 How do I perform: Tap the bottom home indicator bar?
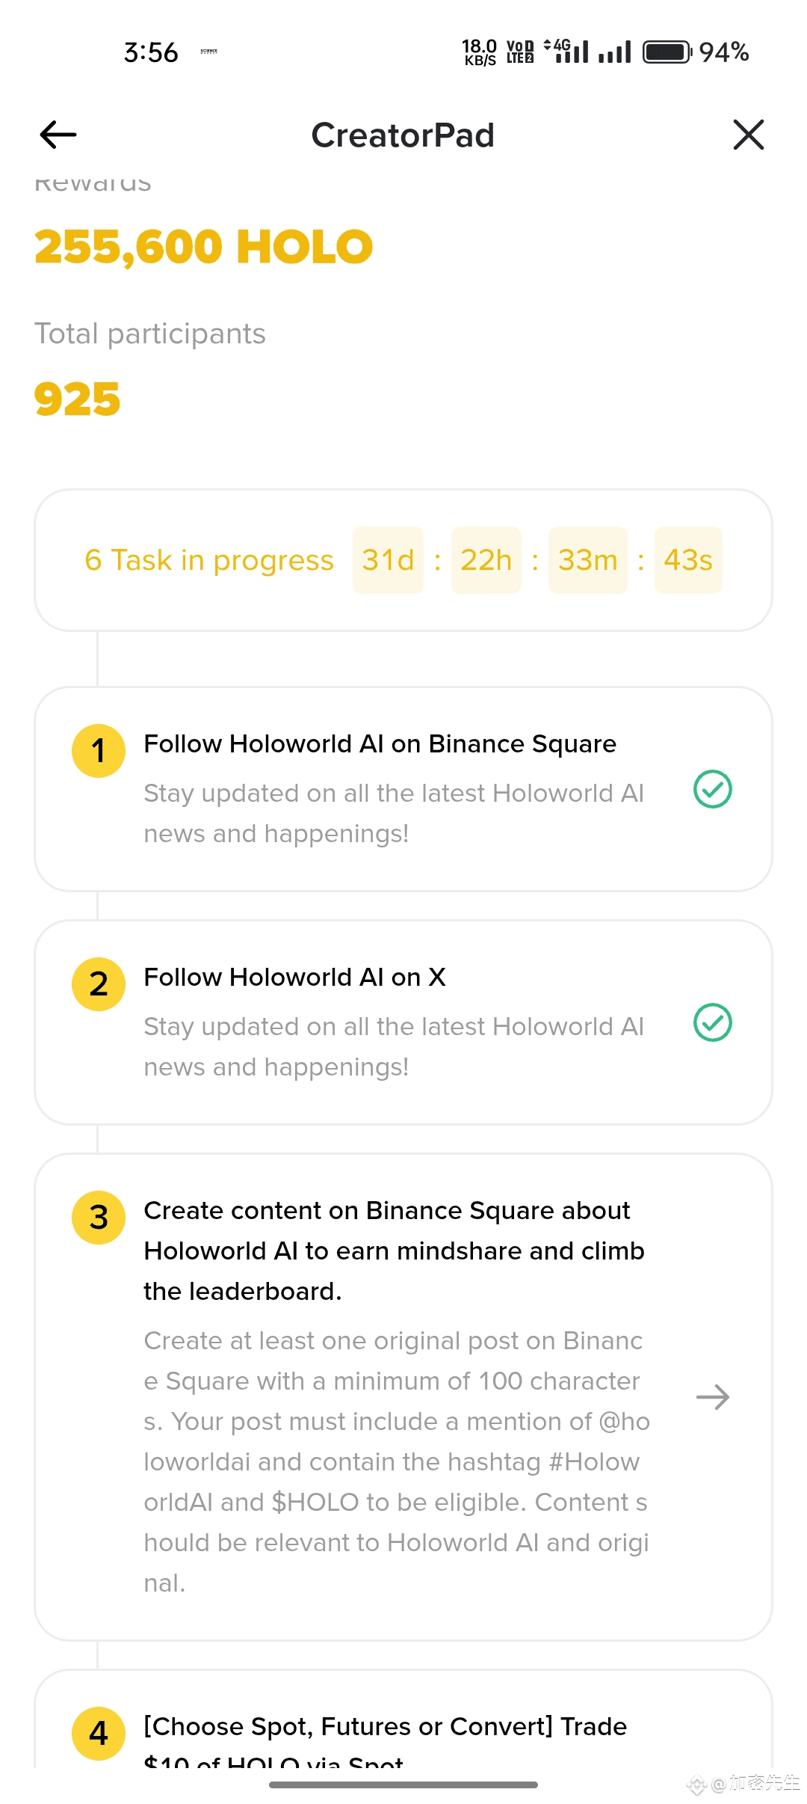(403, 1785)
